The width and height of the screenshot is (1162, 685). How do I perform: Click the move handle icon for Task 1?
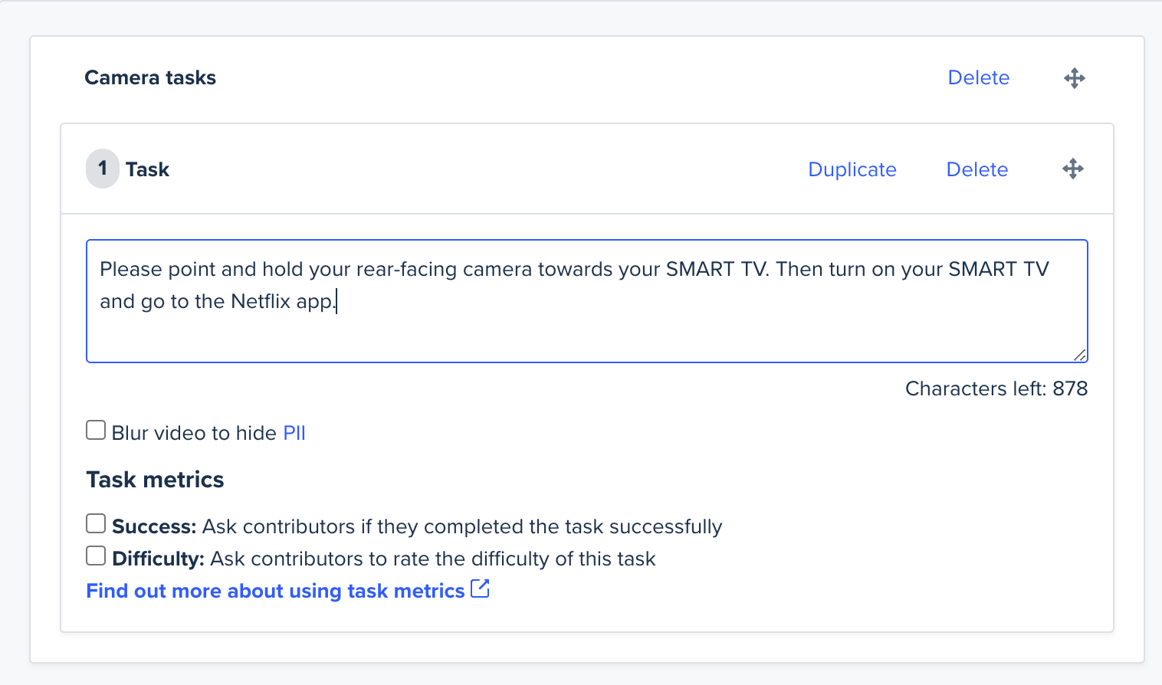[x=1073, y=169]
